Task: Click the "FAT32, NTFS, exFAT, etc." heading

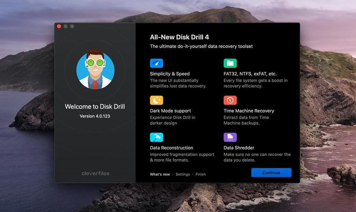Action: (x=250, y=74)
